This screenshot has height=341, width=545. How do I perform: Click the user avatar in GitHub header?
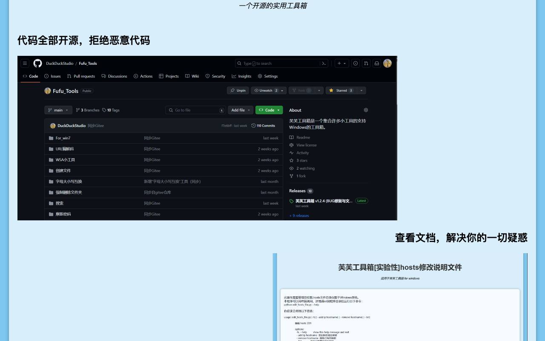(387, 64)
